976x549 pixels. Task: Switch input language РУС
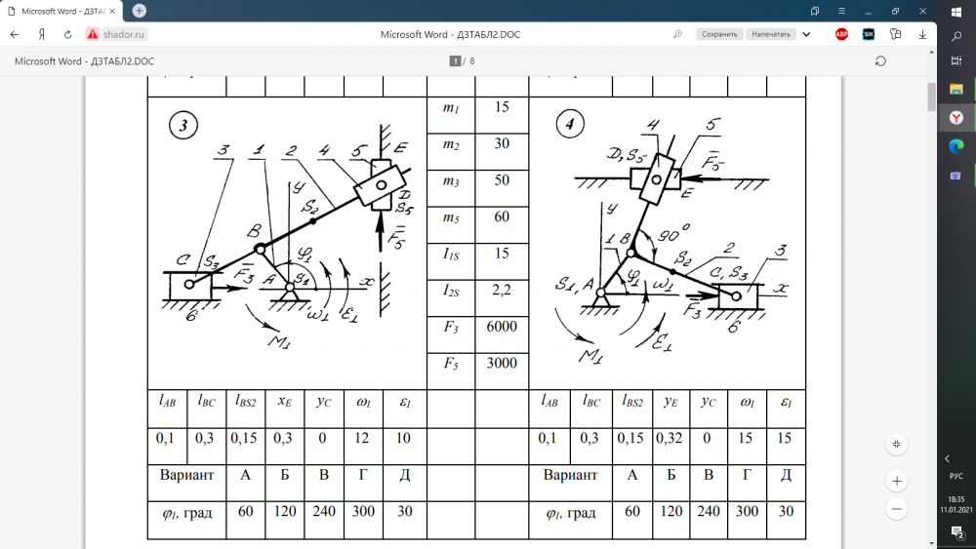tap(956, 476)
